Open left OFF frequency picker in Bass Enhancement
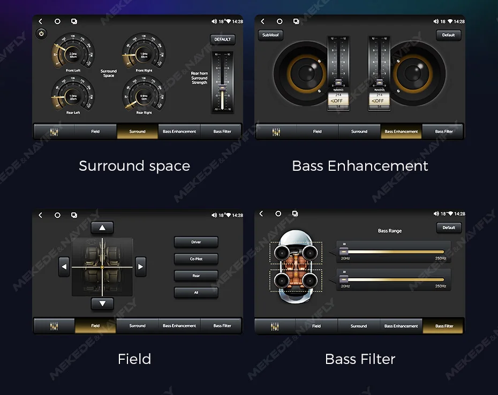 (x=338, y=101)
